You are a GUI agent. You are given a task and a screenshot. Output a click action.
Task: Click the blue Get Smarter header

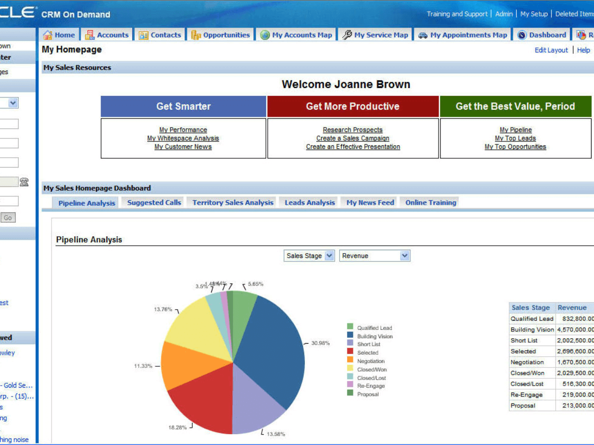click(184, 106)
